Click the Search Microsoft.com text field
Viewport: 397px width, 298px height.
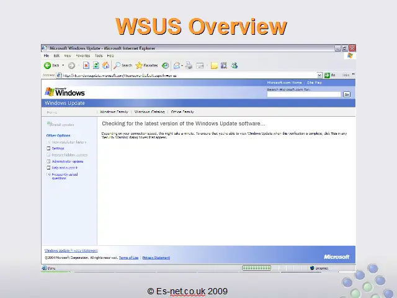[304, 94]
